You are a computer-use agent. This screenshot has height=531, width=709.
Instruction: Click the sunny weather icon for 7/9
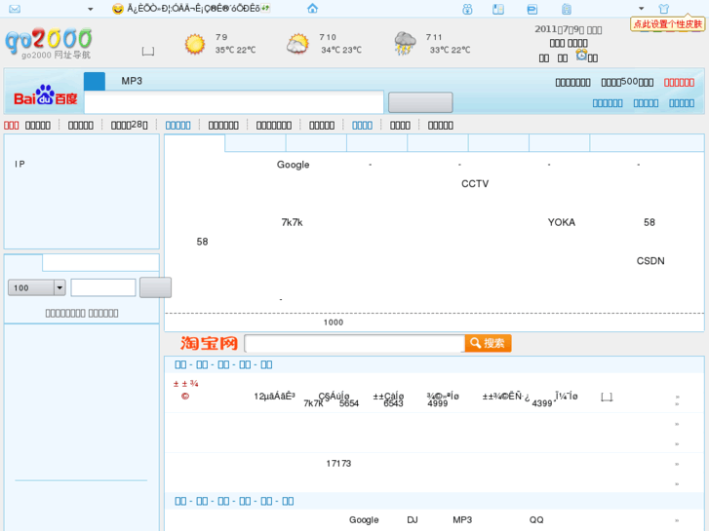tap(195, 44)
